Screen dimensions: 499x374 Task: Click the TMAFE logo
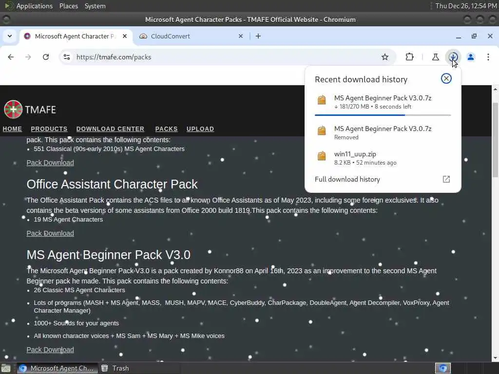(30, 110)
